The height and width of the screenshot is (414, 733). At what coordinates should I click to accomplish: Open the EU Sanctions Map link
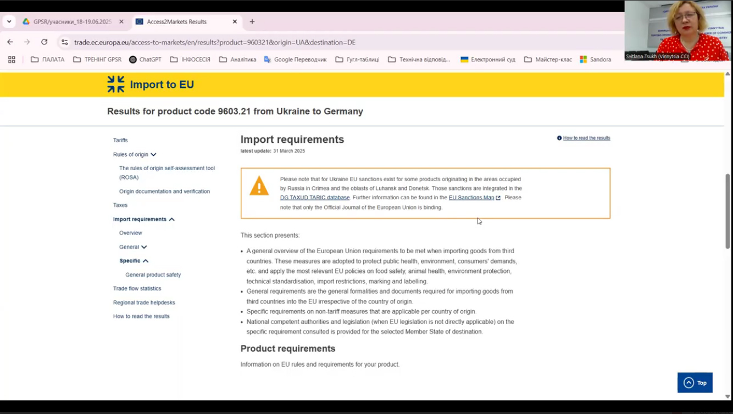tap(471, 198)
